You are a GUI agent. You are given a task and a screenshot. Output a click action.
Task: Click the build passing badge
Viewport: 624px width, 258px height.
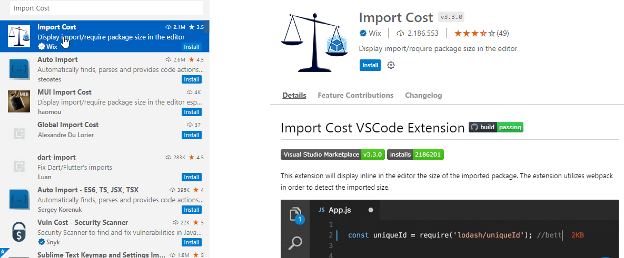[x=496, y=127]
